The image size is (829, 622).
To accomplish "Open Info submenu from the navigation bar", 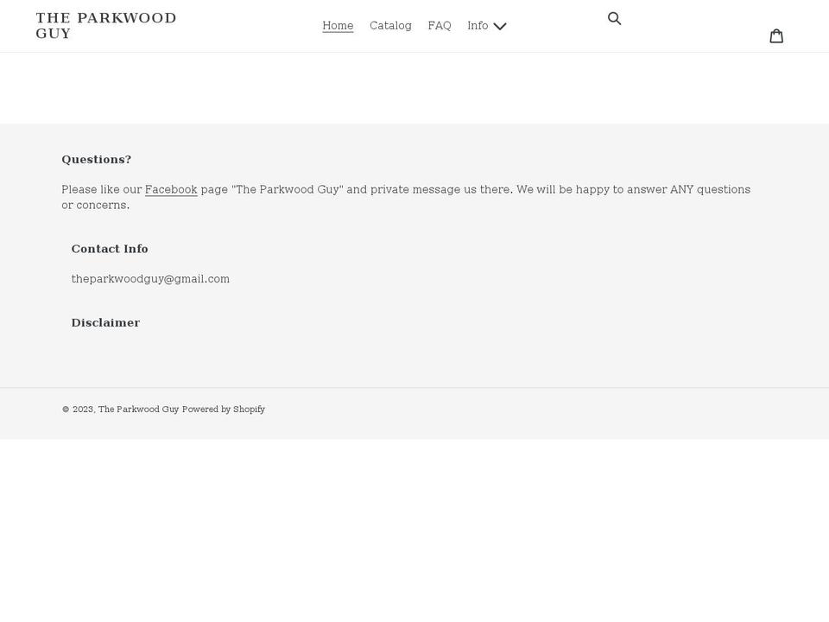I will (487, 26).
